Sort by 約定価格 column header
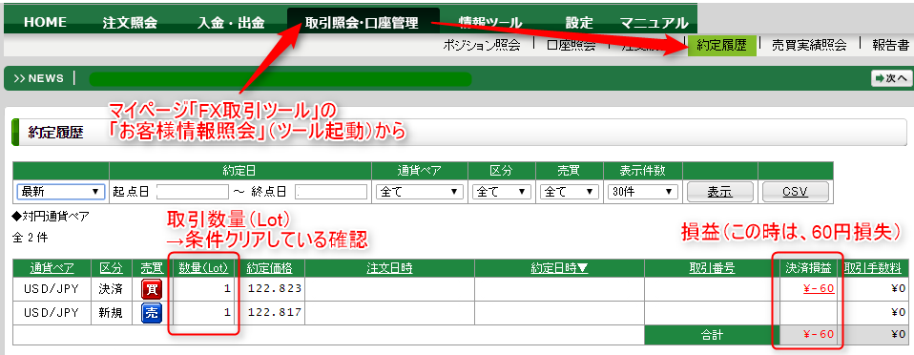 point(269,268)
